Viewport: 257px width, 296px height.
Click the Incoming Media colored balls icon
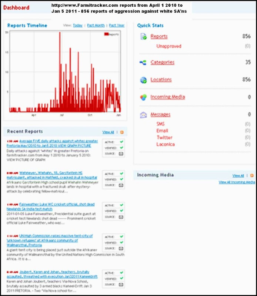coord(143,97)
